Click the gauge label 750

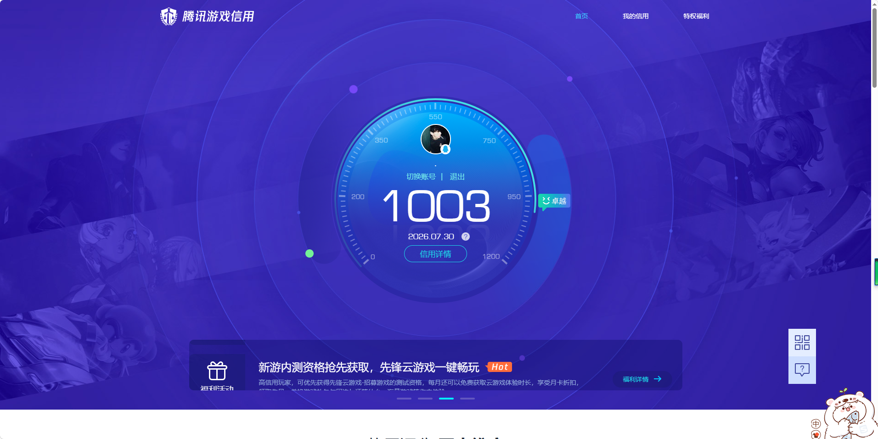[489, 141]
